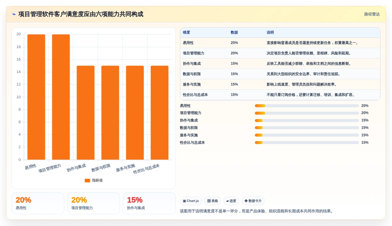The width and height of the screenshot is (392, 226).
Task: Click the 15% value of the 性价比与总成本 progress bar
Action: click(365, 143)
